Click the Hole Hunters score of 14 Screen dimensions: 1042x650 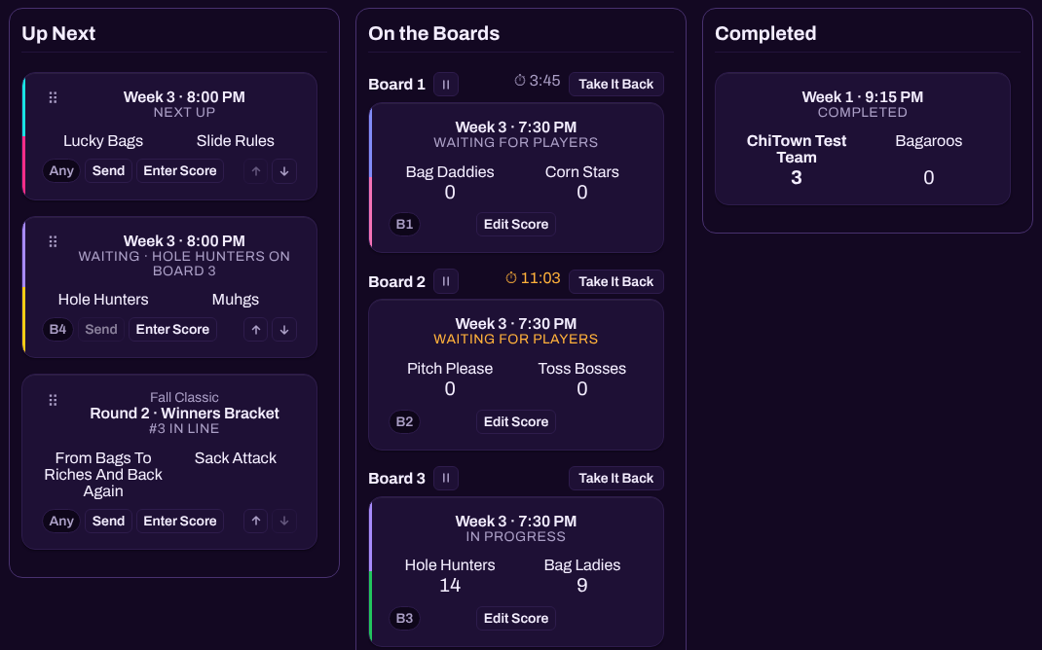(x=450, y=586)
